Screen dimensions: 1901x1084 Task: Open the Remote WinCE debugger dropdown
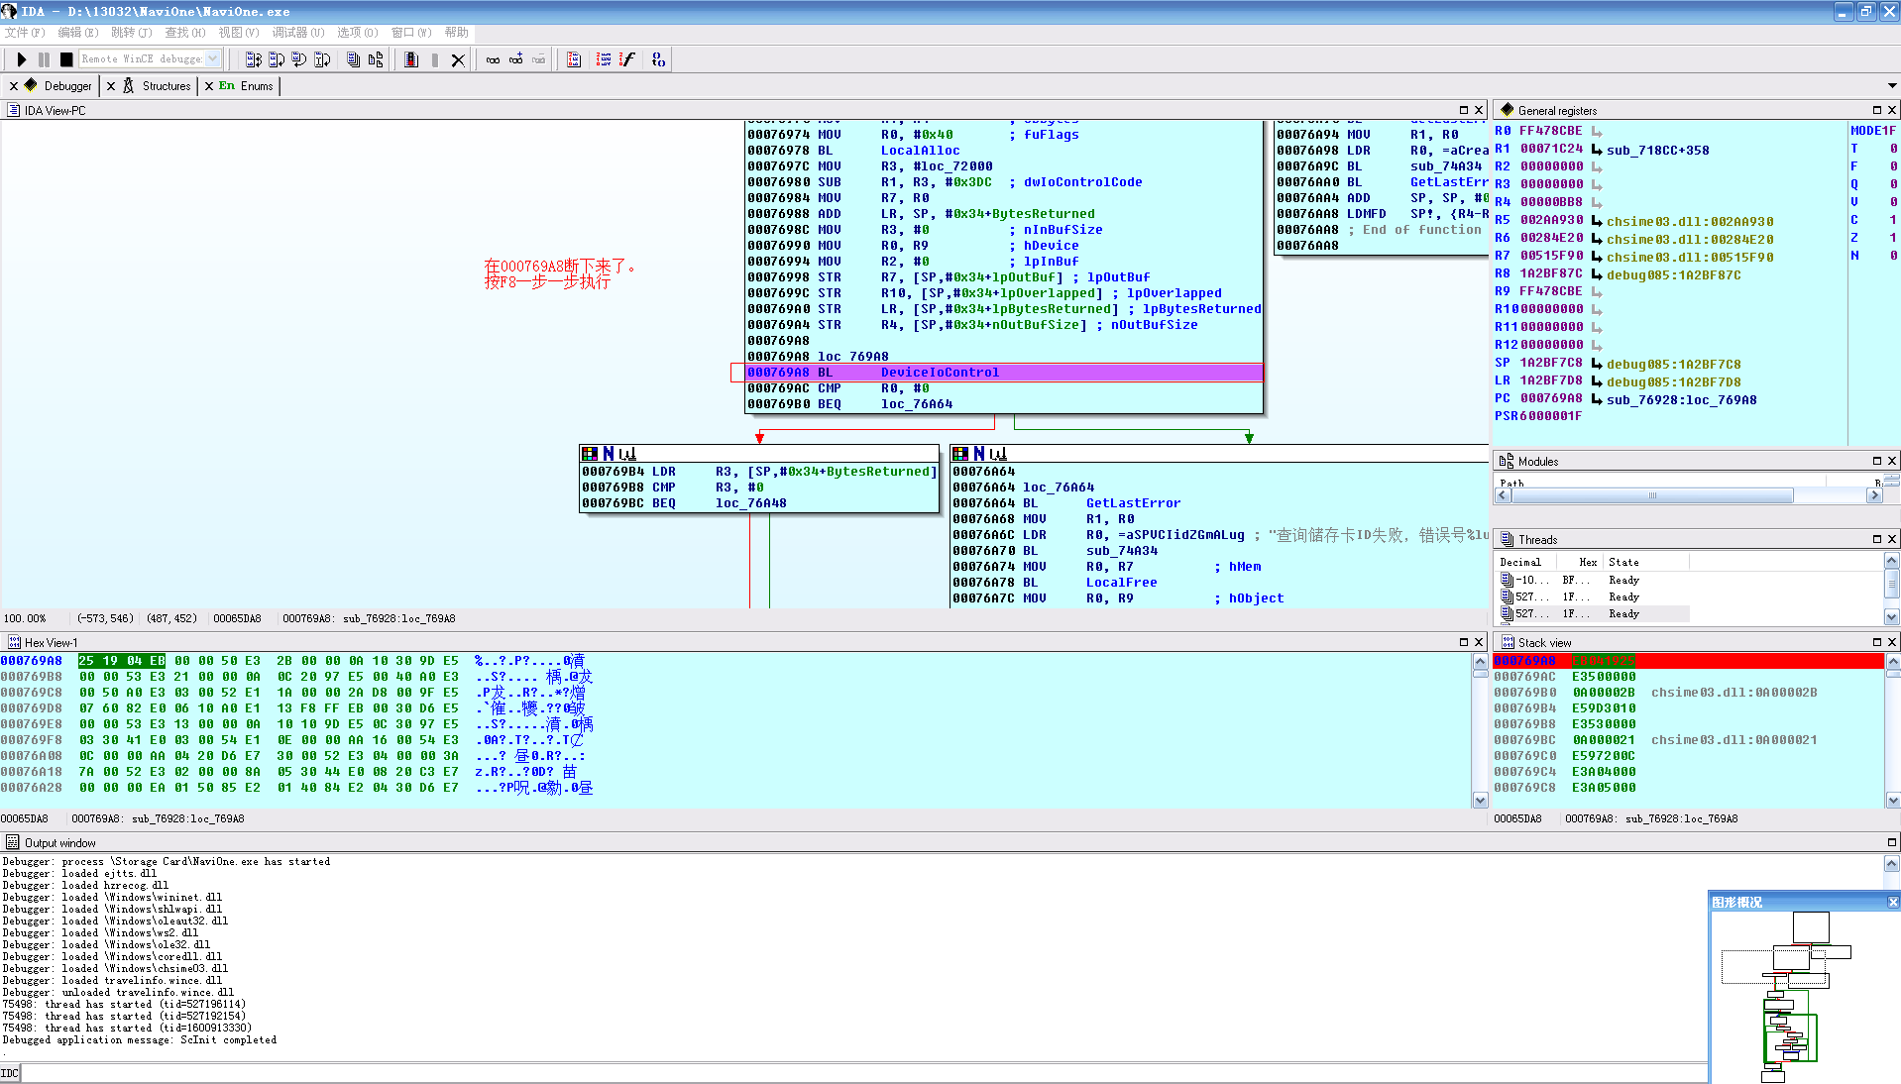(x=212, y=59)
